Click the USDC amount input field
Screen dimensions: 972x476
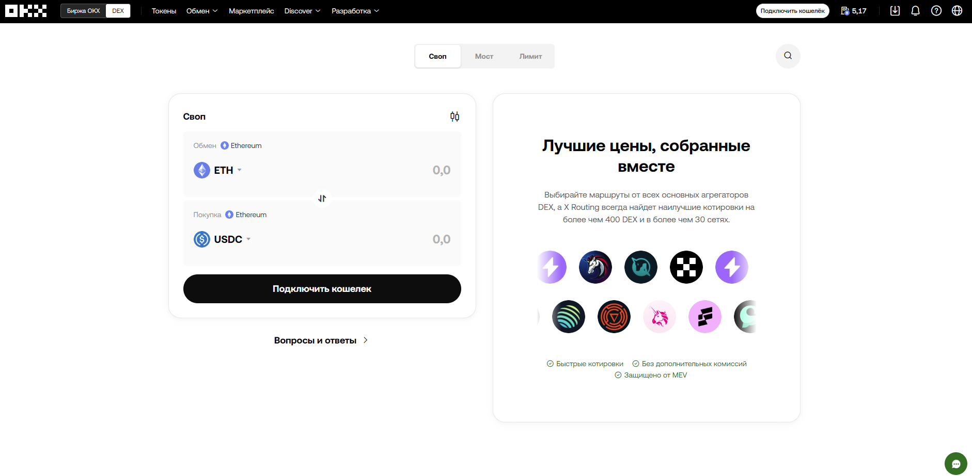441,239
